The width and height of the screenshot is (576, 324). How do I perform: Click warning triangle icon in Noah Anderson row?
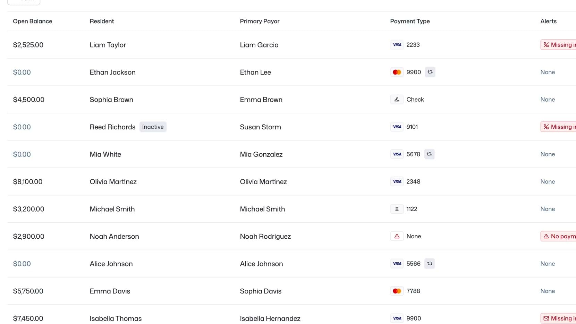(397, 236)
